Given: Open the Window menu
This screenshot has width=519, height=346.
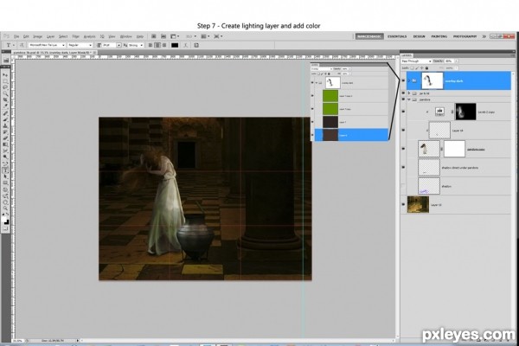Looking at the screenshot, I should pos(125,36).
